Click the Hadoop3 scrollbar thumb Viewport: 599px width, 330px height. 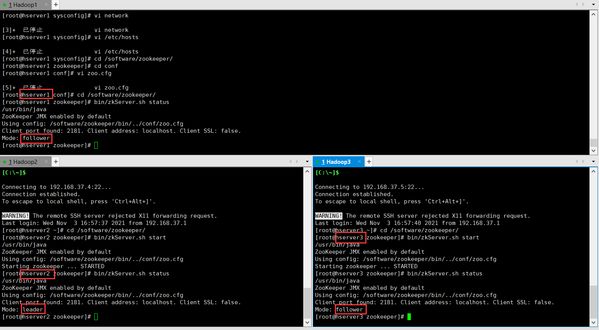[x=593, y=302]
